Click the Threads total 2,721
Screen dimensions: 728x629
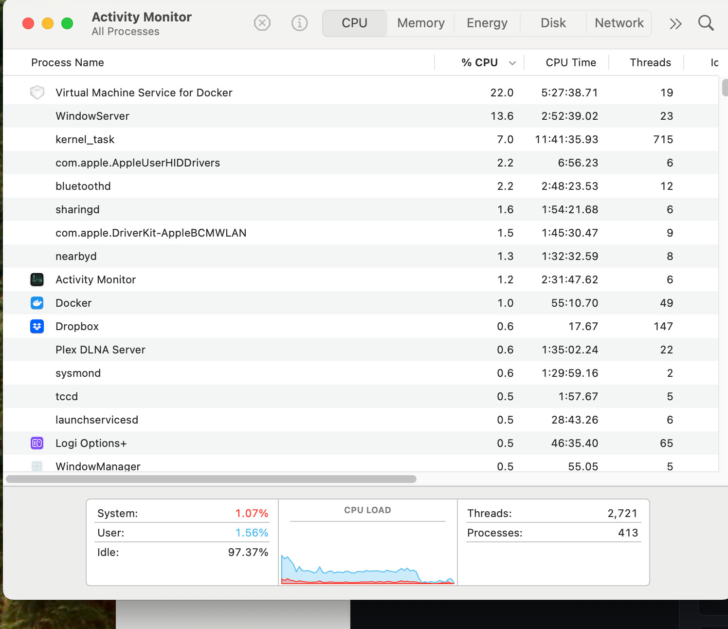pyautogui.click(x=622, y=513)
